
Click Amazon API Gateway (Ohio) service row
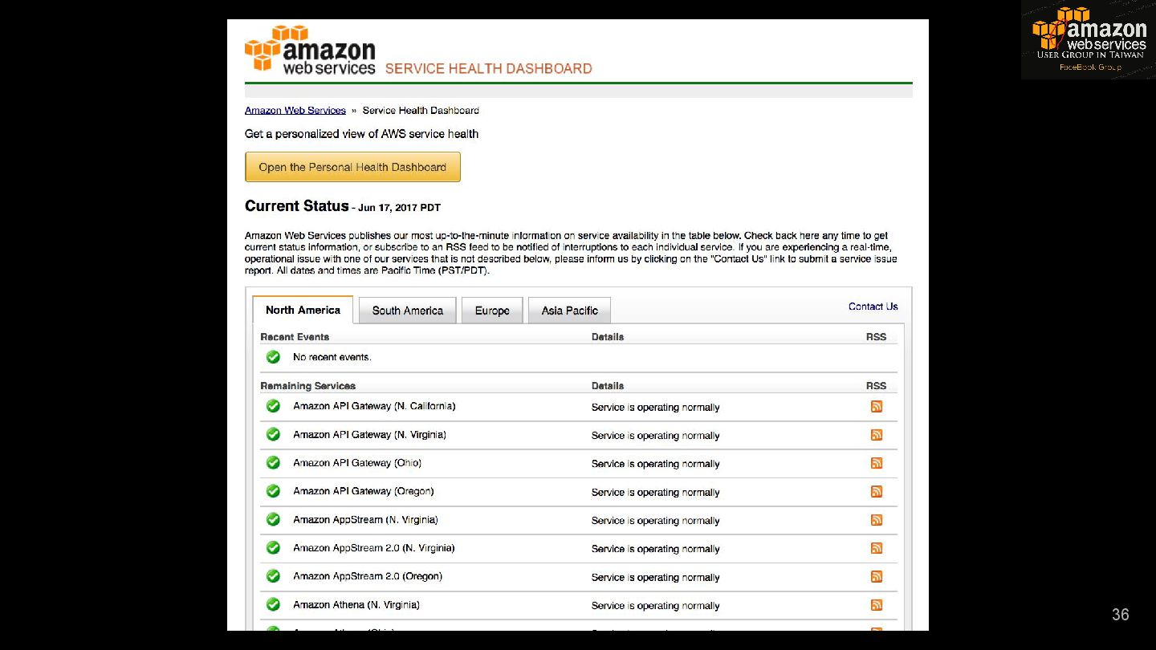[356, 463]
